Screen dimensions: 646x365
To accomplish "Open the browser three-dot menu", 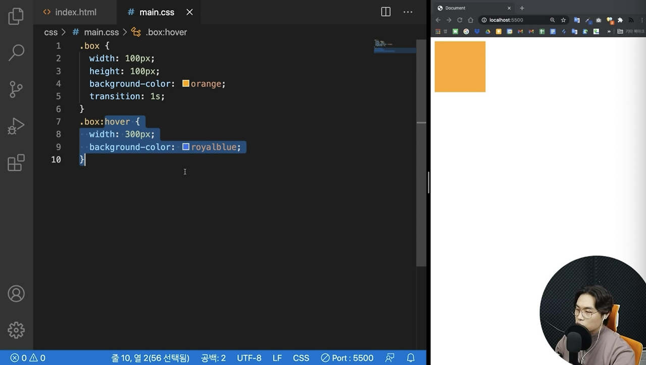I will click(642, 20).
